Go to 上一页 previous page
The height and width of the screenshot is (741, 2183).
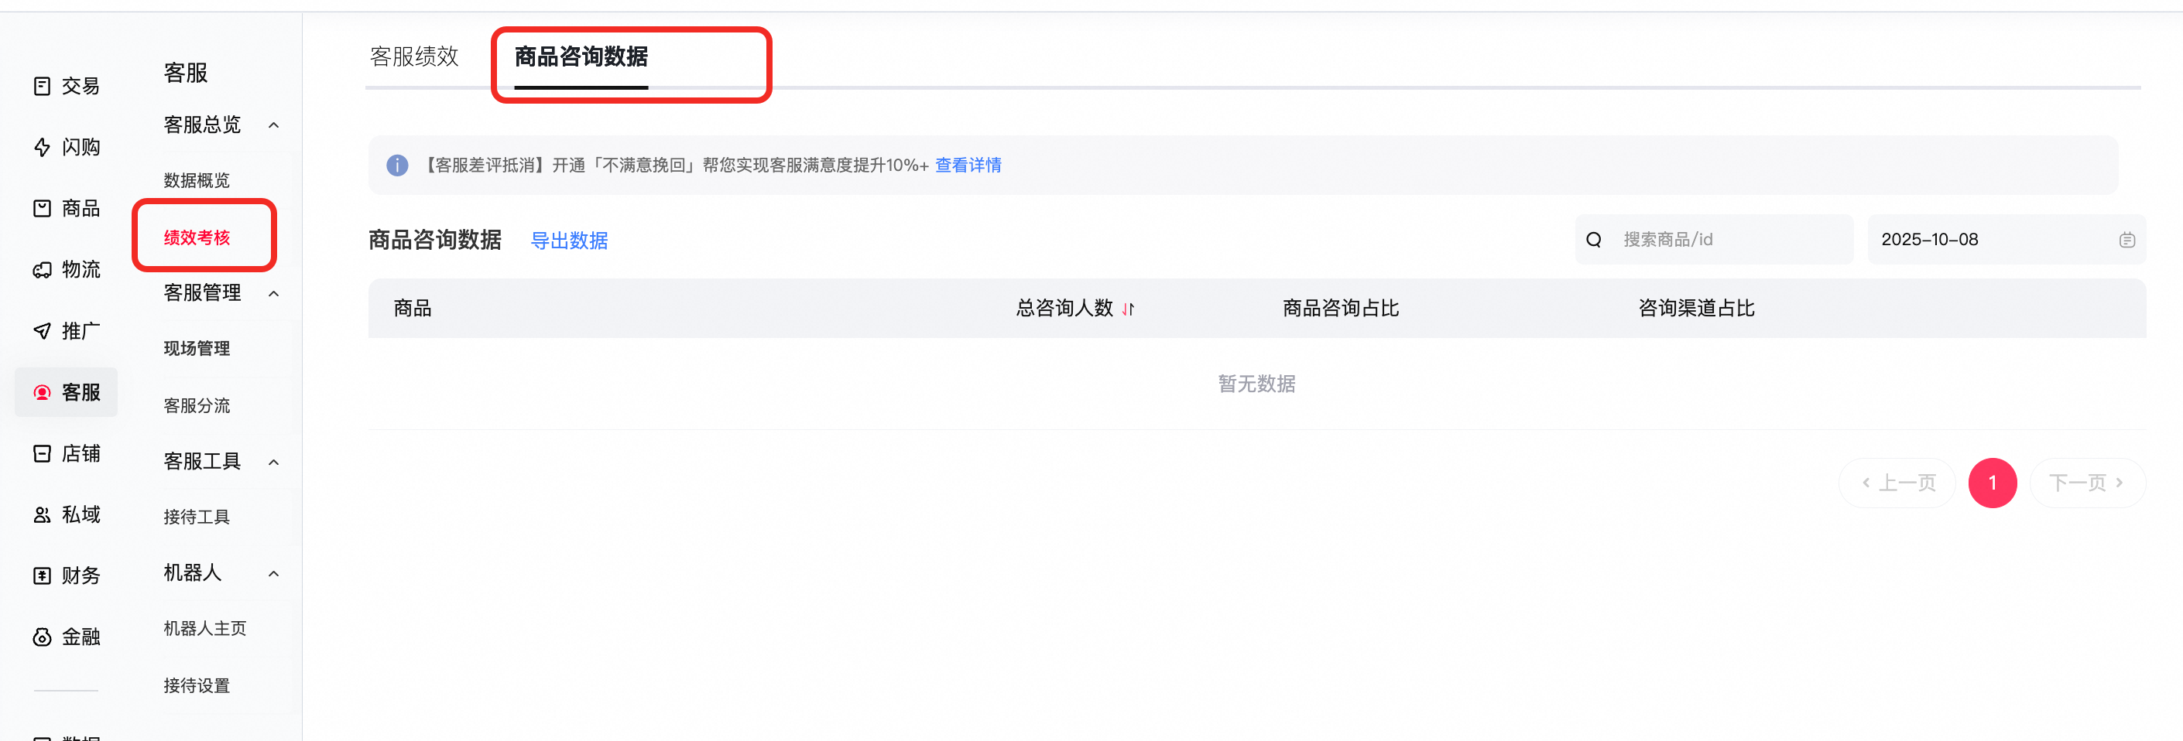click(x=1897, y=483)
